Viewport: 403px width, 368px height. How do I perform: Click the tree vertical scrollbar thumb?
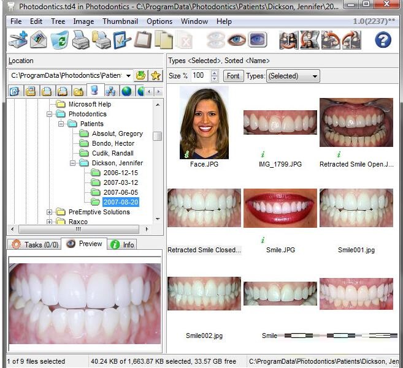pyautogui.click(x=157, y=137)
